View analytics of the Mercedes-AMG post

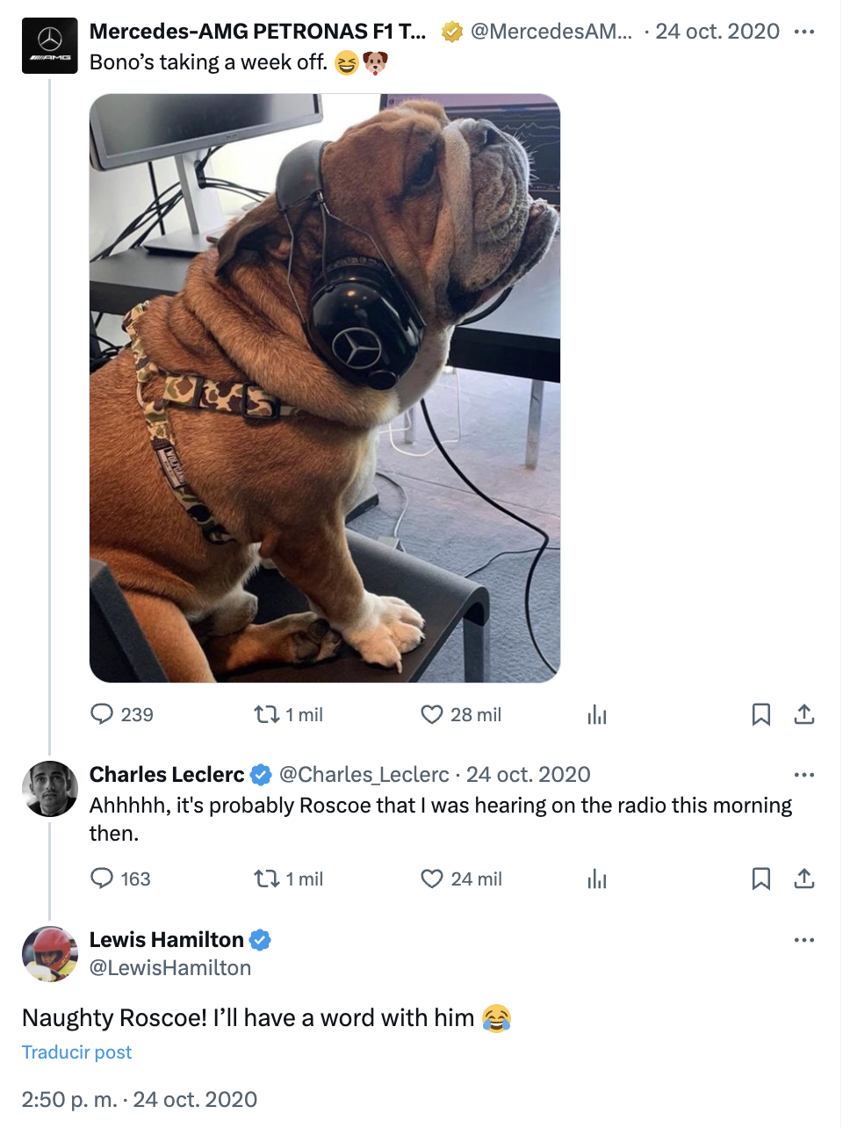(x=597, y=714)
